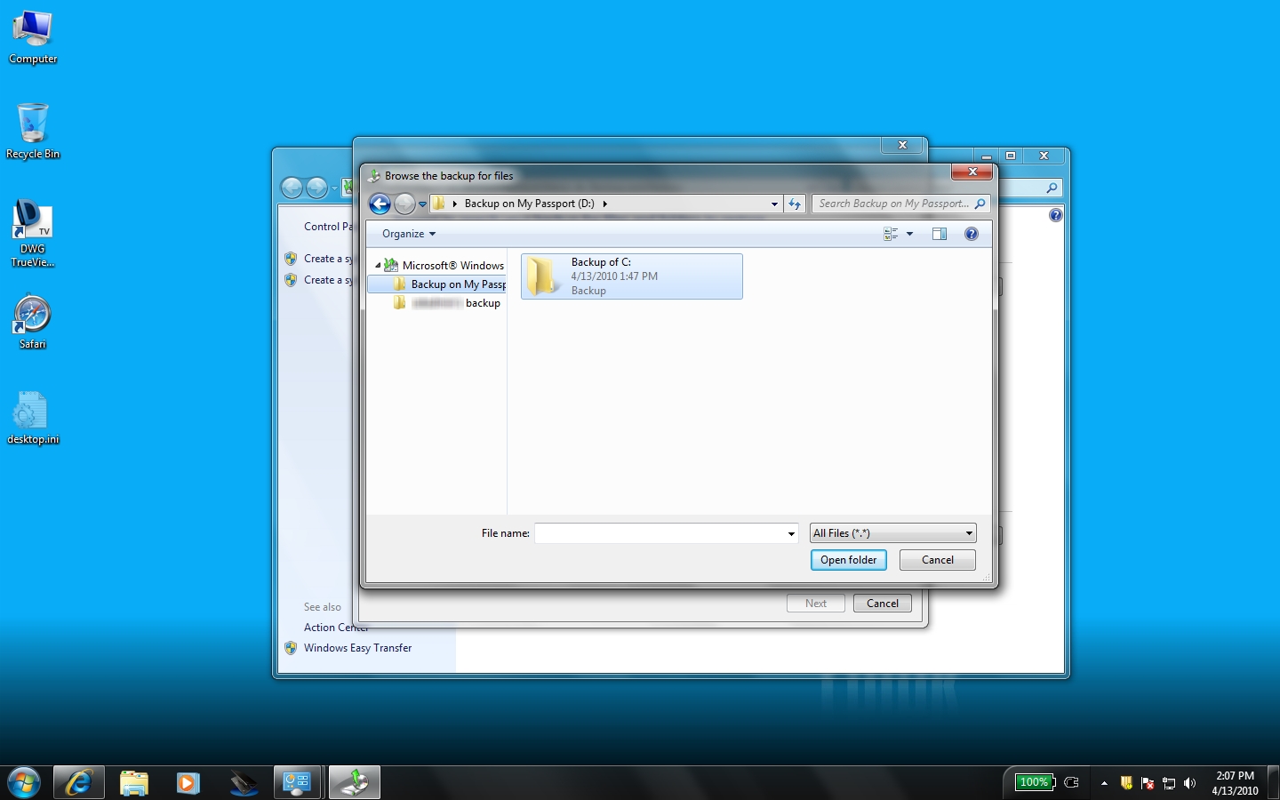Screen dimensions: 1280x800
Task: Open the File name dropdown arrow
Action: click(791, 533)
